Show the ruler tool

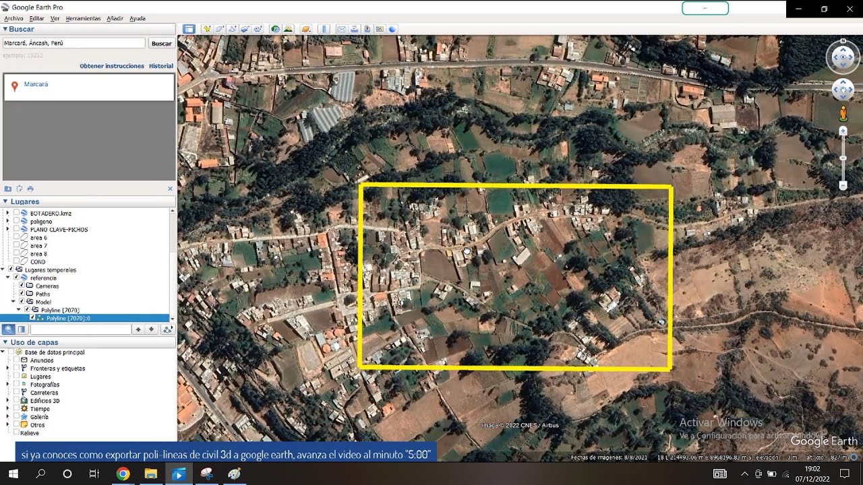(x=324, y=29)
